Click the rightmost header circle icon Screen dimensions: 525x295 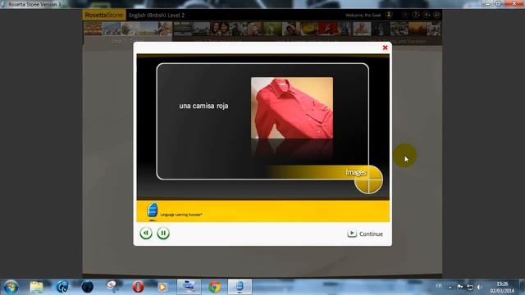point(436,15)
